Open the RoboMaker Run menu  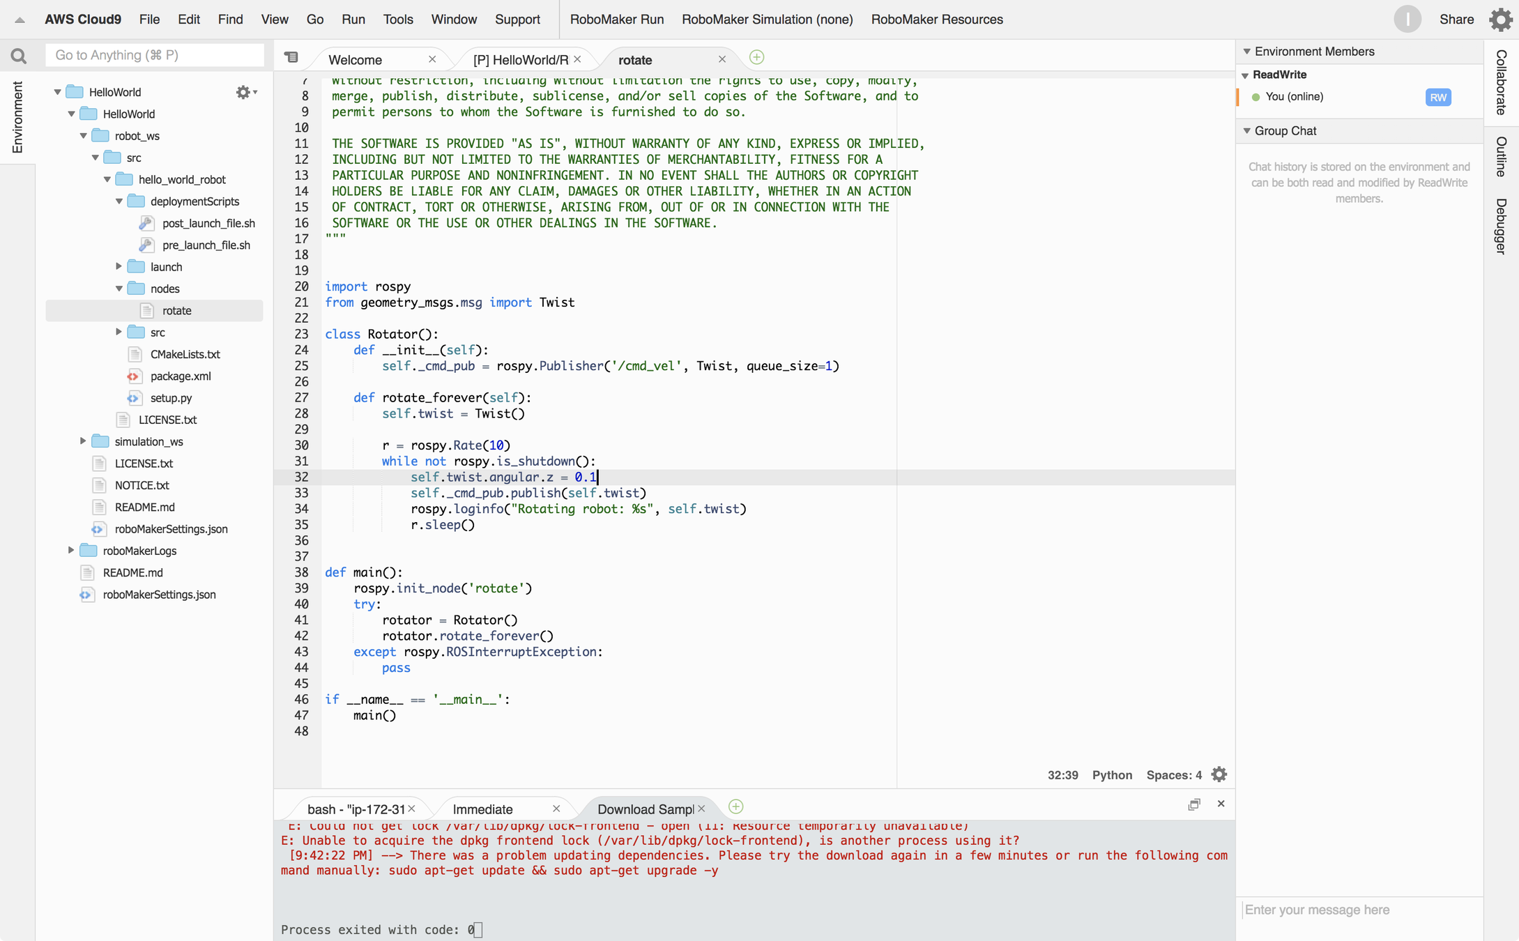pyautogui.click(x=616, y=20)
